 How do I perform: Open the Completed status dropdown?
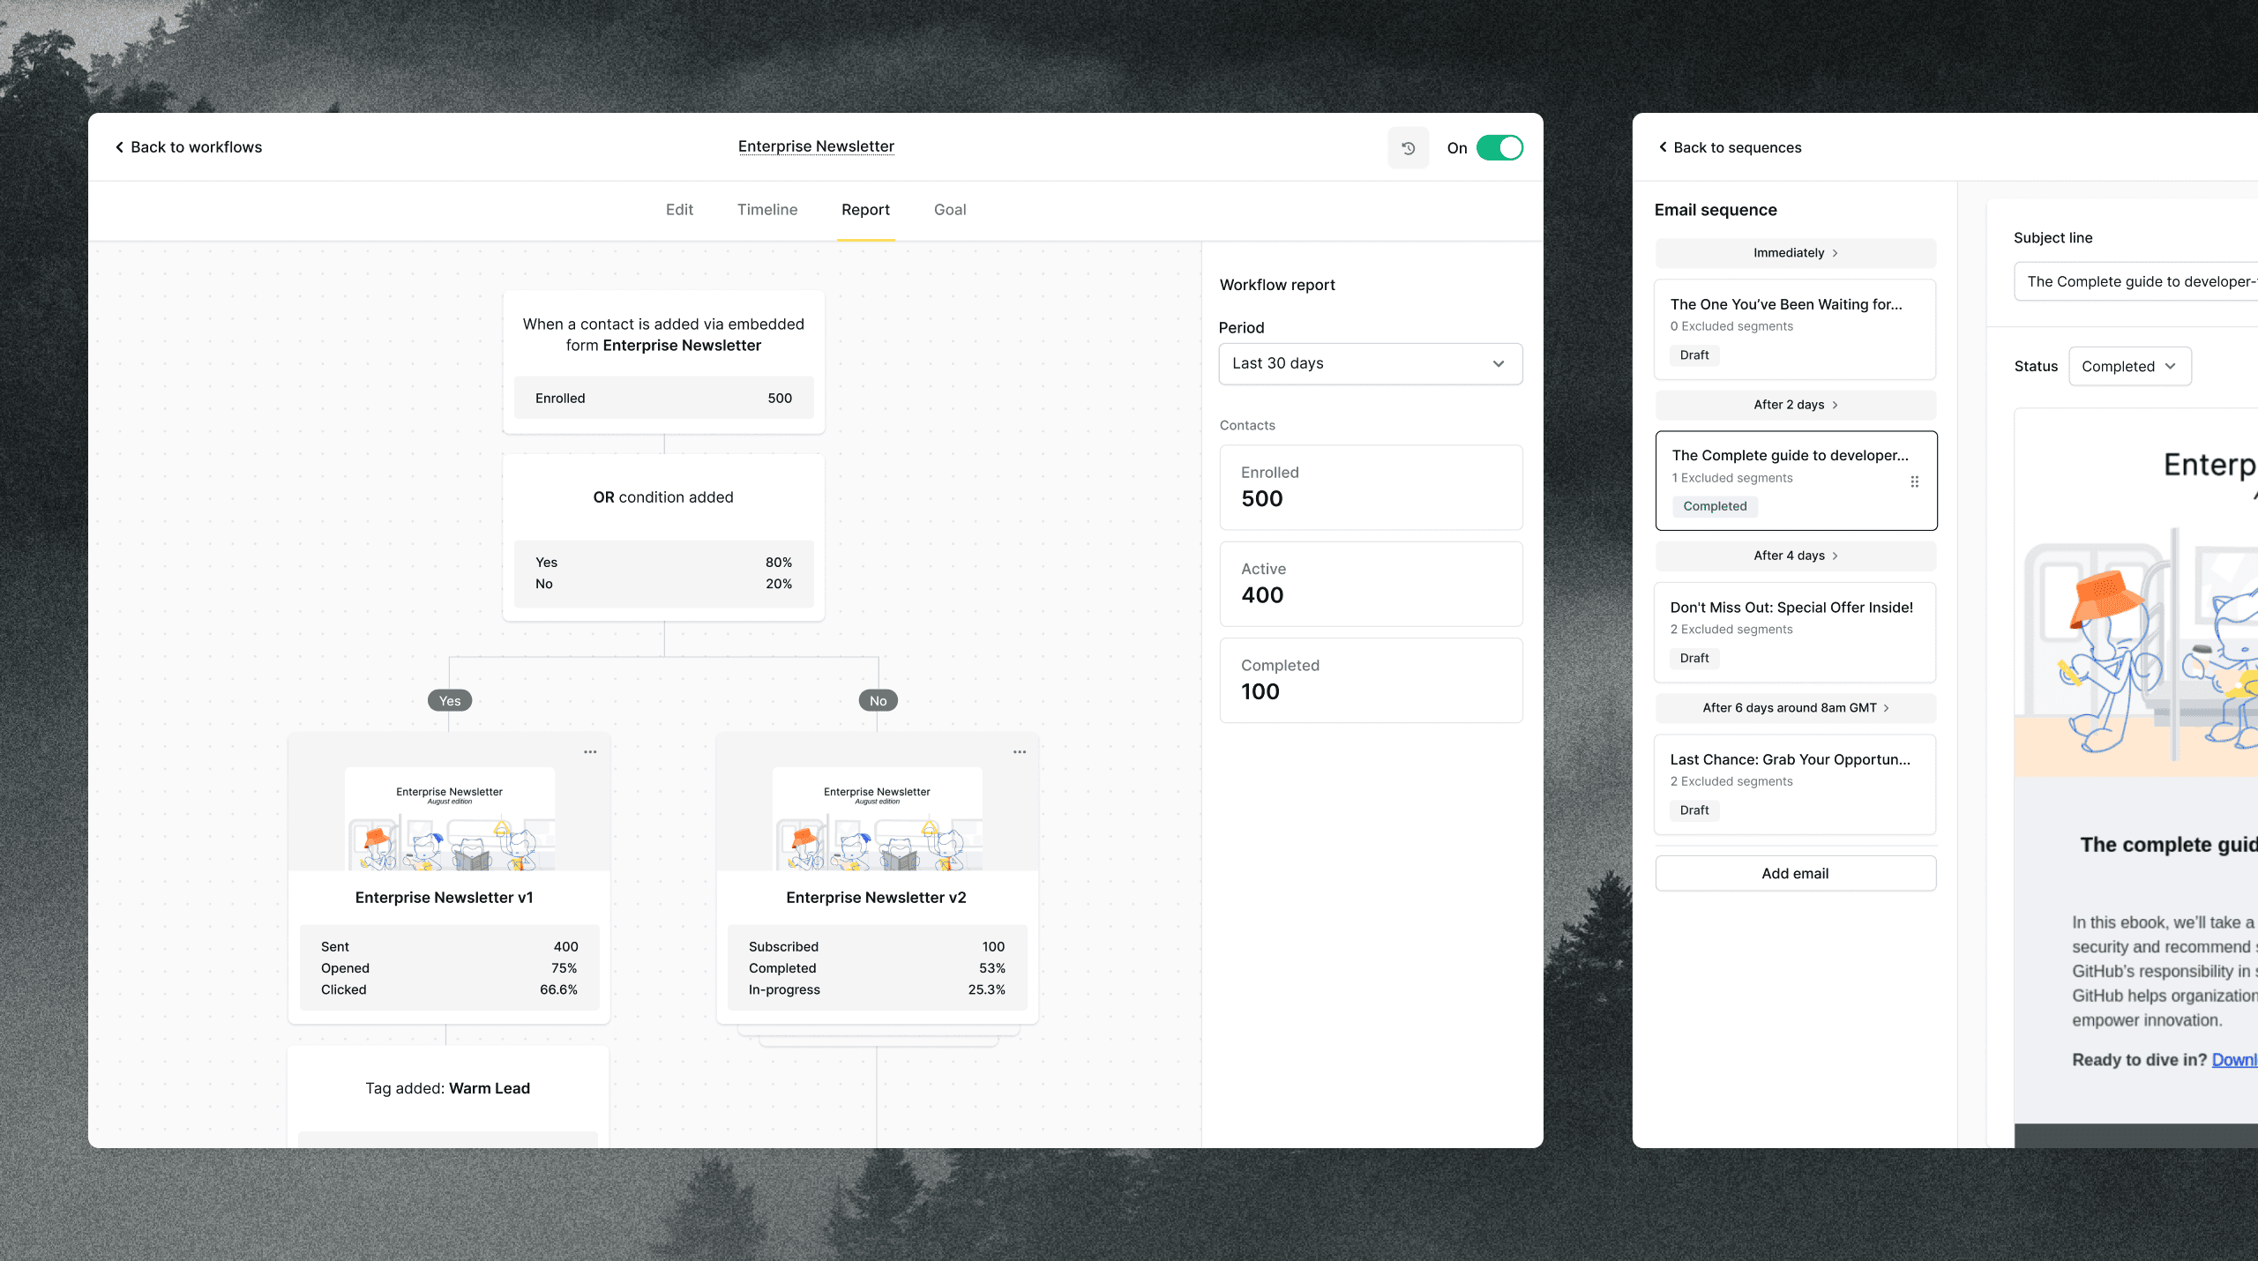click(x=2129, y=366)
